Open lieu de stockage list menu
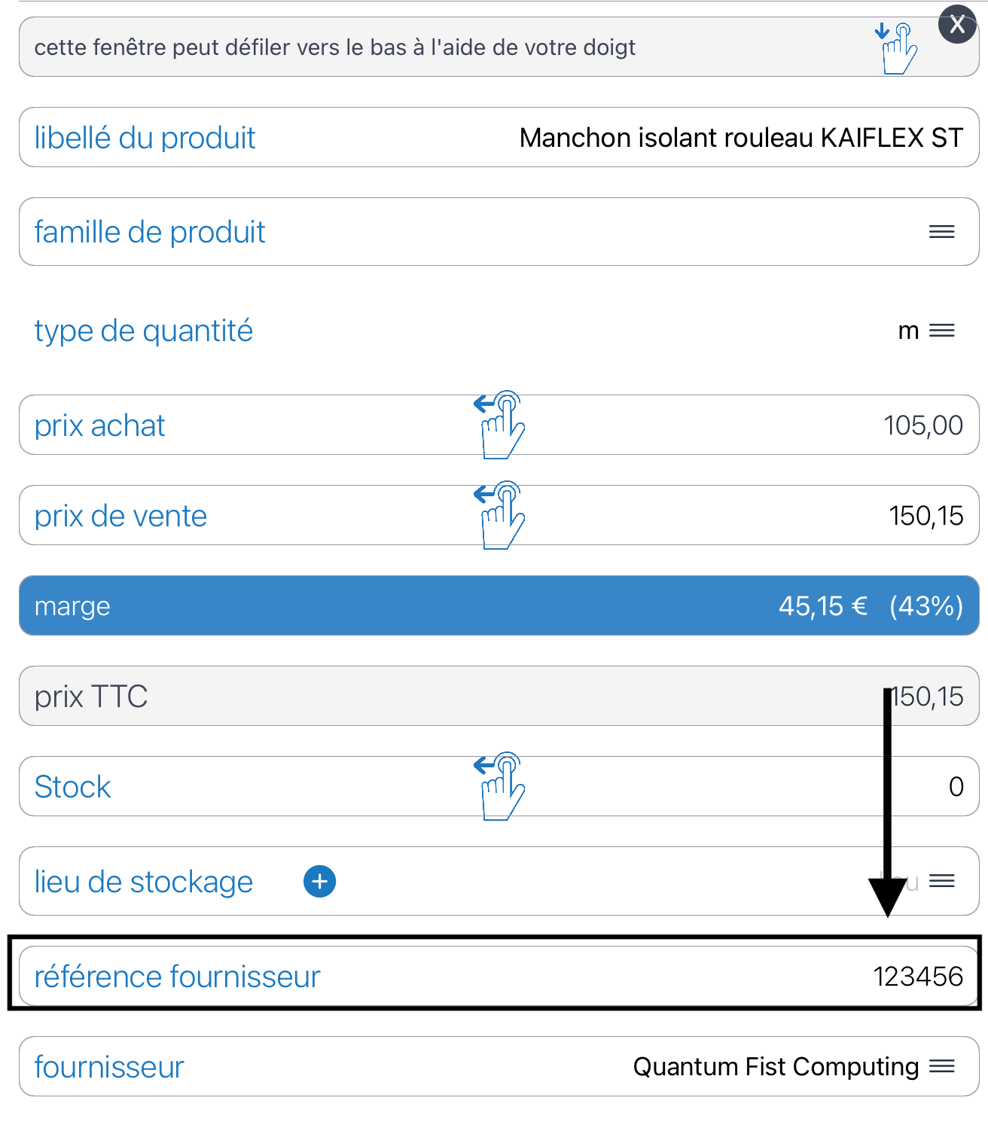 coord(941,881)
